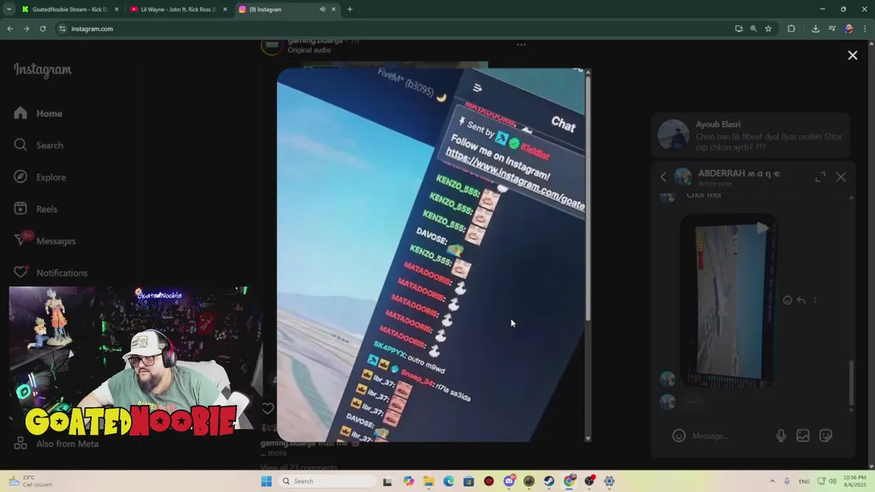Go back in browser history
This screenshot has height=492, width=875.
pyautogui.click(x=10, y=29)
